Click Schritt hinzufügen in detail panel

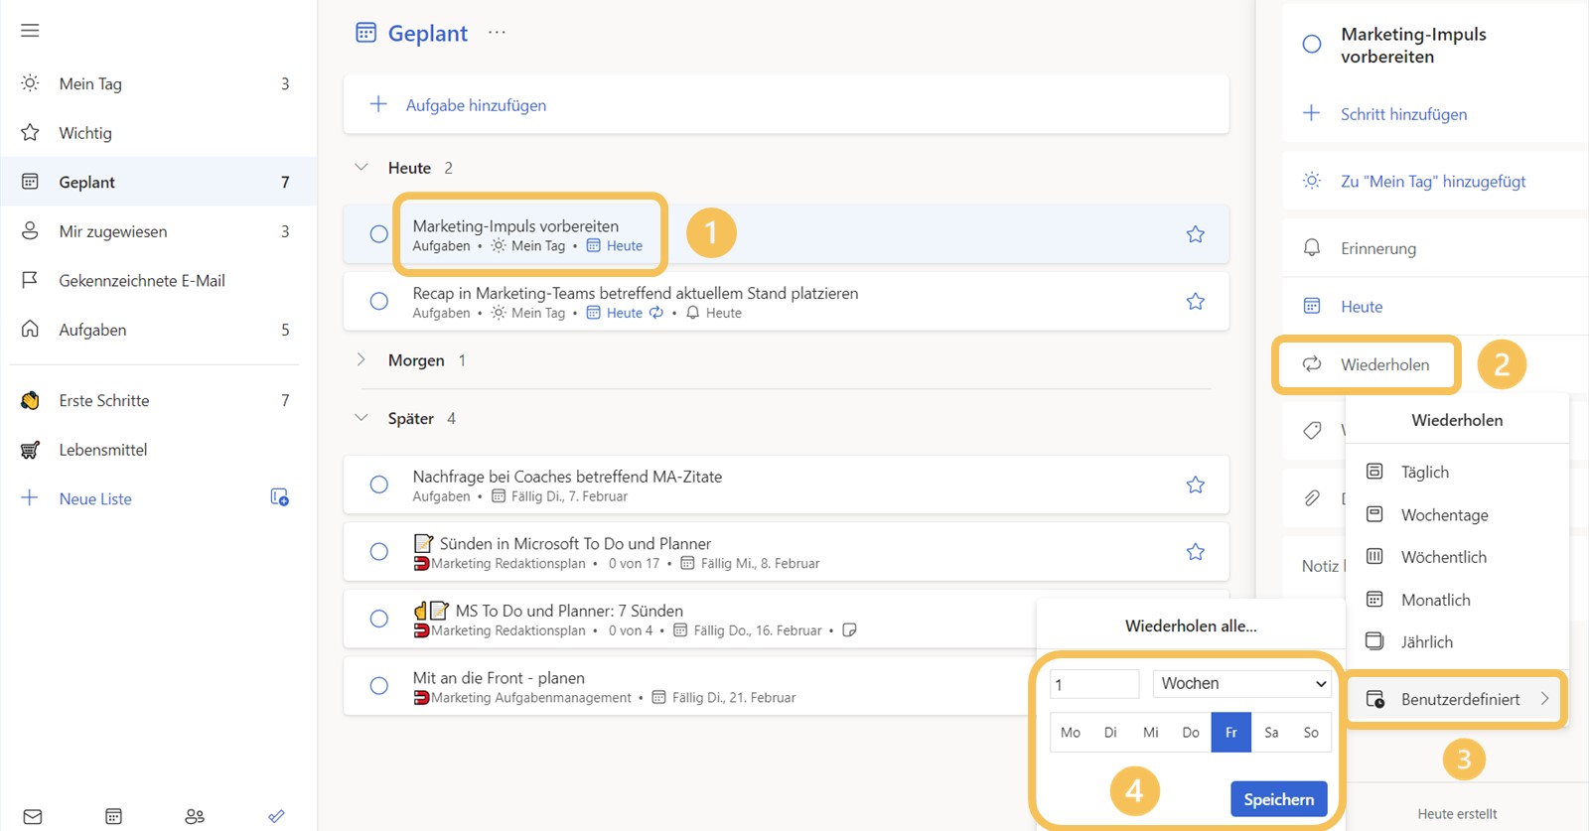pyautogui.click(x=1403, y=114)
